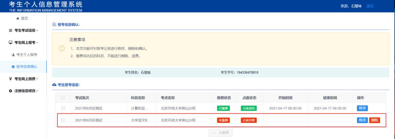Click the 注意事项 heading
The image size is (395, 139).
[x=77, y=40]
